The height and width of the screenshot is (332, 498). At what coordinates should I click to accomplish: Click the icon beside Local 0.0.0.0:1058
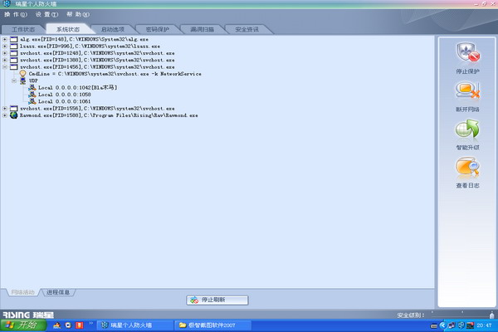click(x=32, y=95)
